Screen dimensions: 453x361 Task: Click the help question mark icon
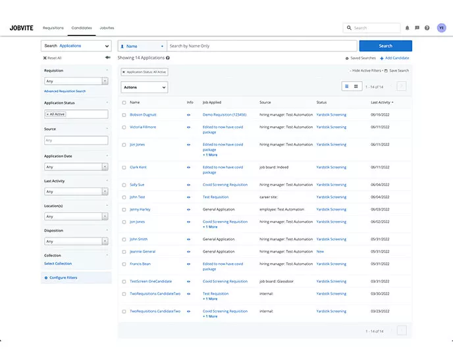pyautogui.click(x=427, y=28)
